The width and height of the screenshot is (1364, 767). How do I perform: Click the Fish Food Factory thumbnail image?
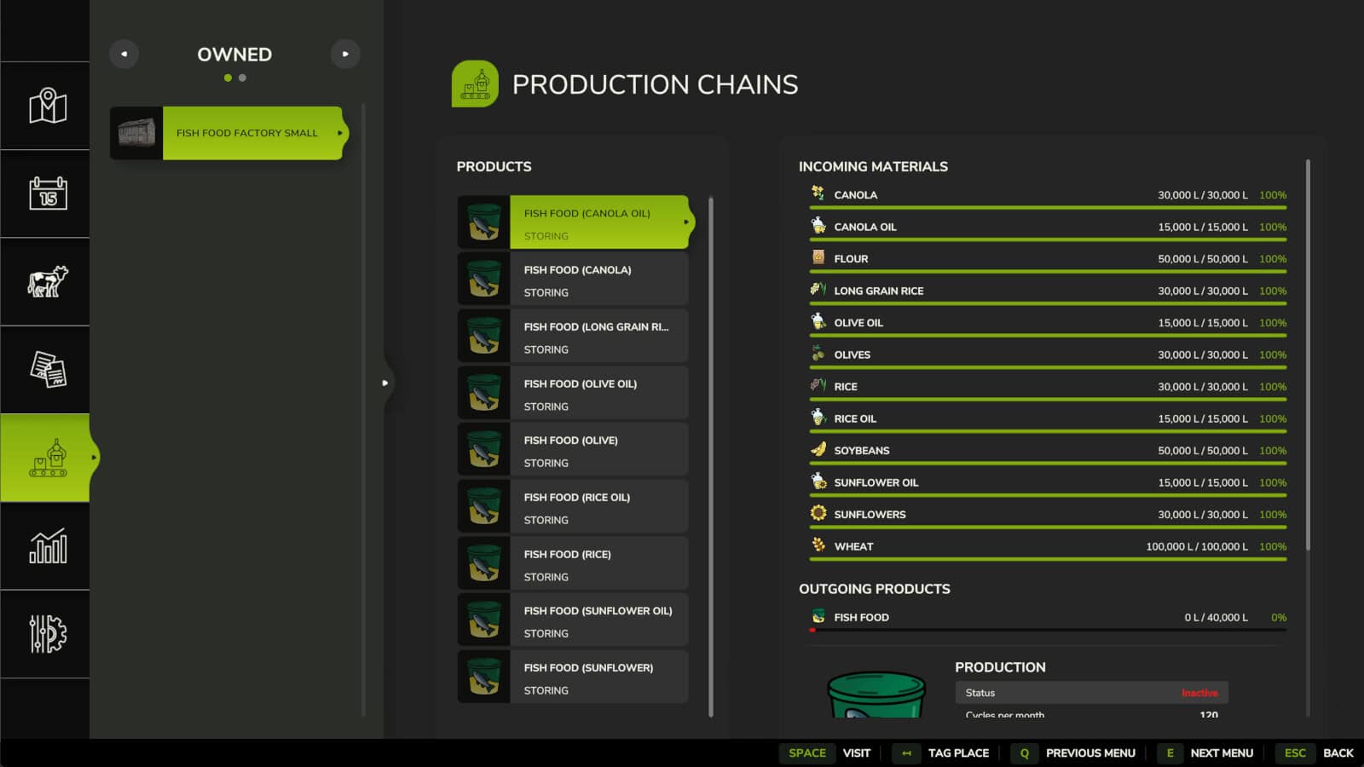click(136, 133)
